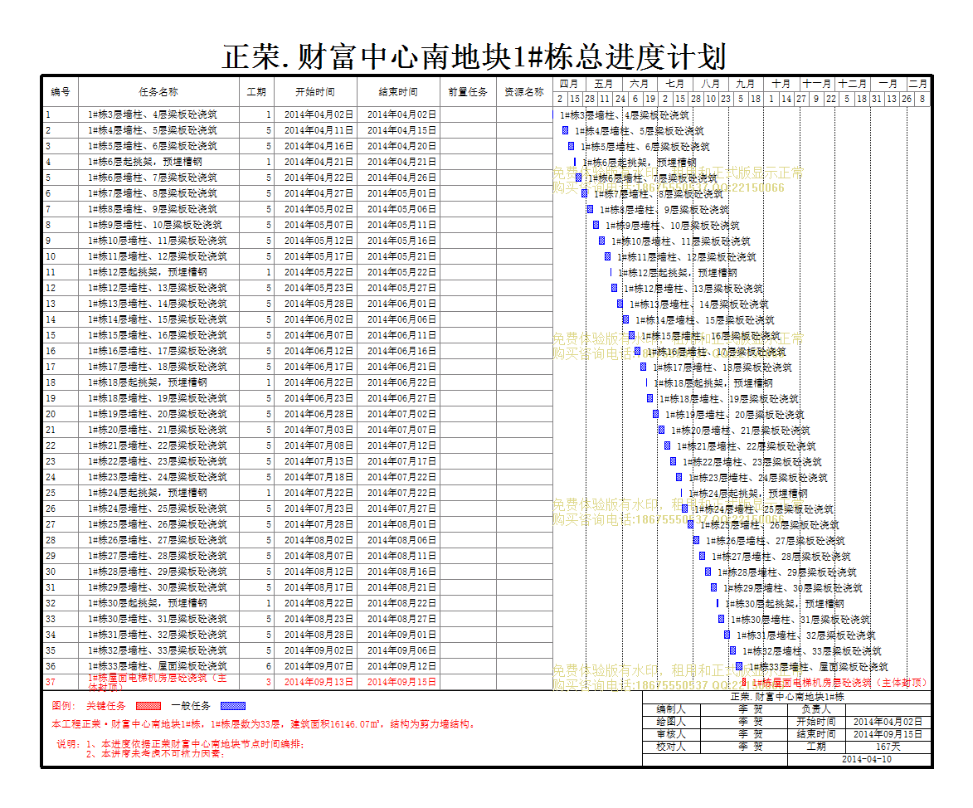Click the blue 一般任务 legend swatch
Viewport: 973px width, 808px height.
(233, 706)
